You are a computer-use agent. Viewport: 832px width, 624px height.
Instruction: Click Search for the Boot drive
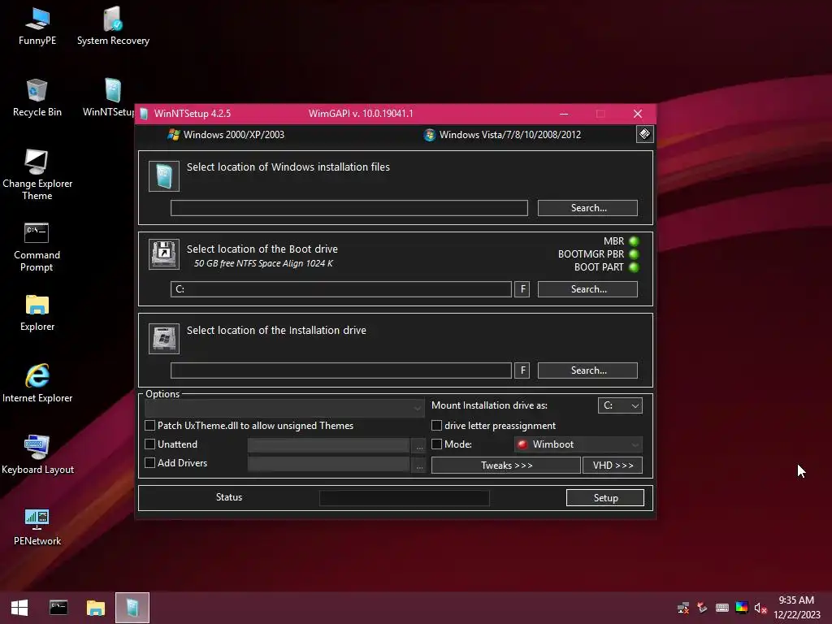point(587,289)
